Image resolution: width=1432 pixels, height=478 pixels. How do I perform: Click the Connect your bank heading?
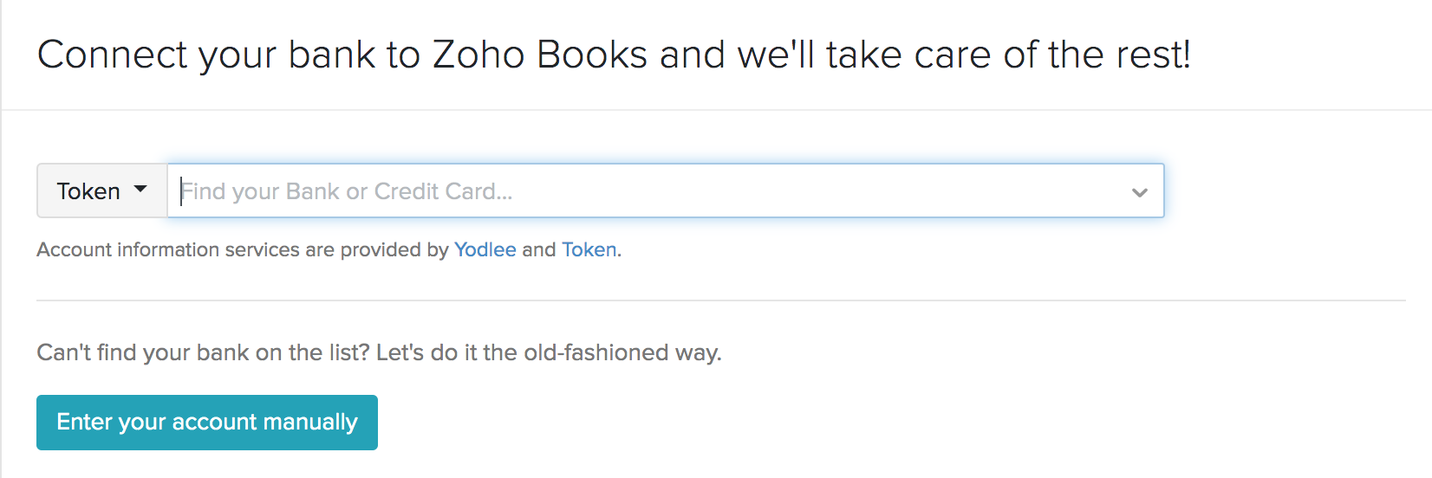tap(614, 55)
